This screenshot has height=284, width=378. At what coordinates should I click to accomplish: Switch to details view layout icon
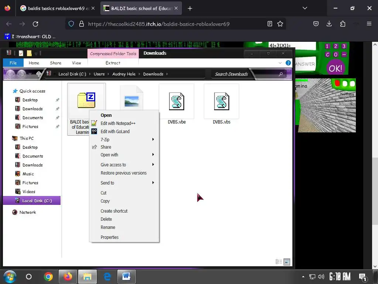[x=279, y=262]
